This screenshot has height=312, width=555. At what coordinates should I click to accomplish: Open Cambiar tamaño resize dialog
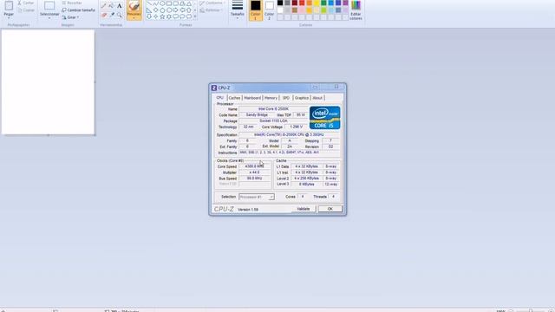click(x=78, y=10)
